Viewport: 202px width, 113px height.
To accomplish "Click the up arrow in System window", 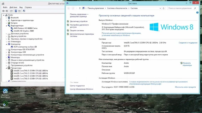I will click(x=80, y=8).
